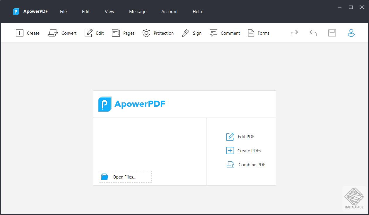Click the Edit PDF pencil icon

[230, 137]
